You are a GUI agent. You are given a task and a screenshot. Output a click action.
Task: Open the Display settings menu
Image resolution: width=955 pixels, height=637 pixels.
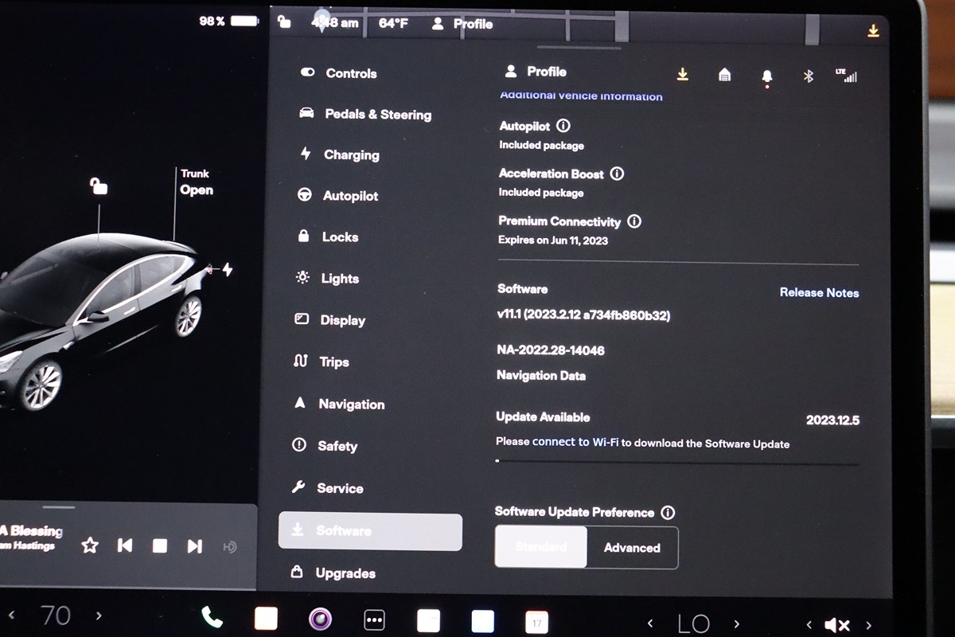[x=342, y=320]
